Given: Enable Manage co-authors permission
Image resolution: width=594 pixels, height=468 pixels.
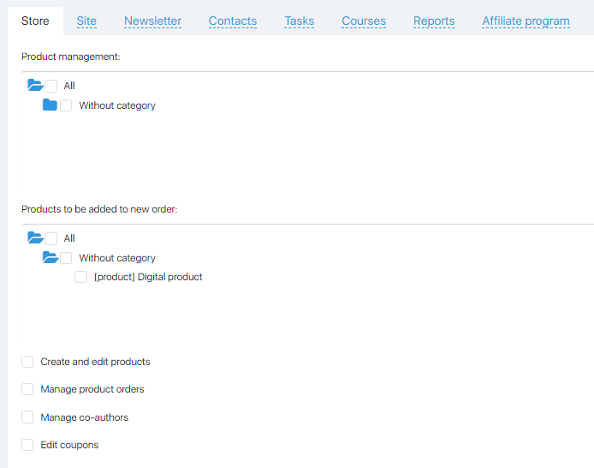Looking at the screenshot, I should click(27, 417).
